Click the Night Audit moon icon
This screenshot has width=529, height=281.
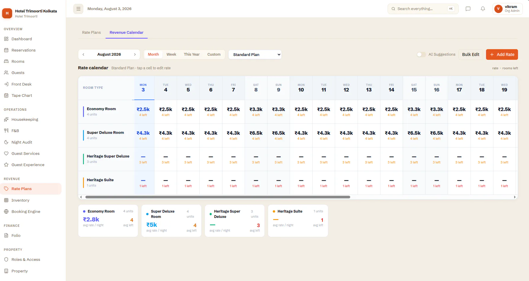point(6,142)
